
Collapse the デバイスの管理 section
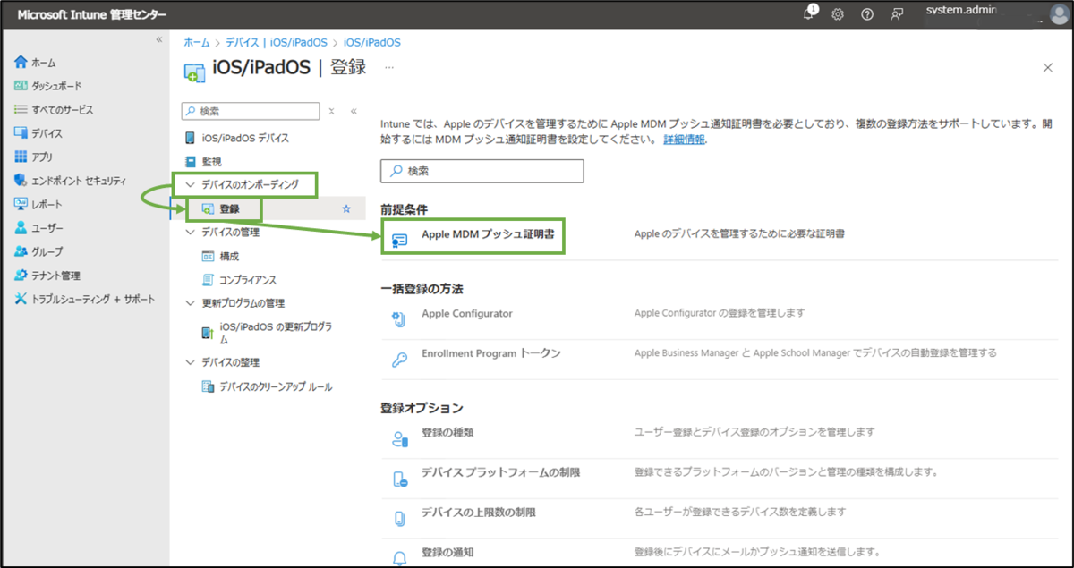point(190,233)
